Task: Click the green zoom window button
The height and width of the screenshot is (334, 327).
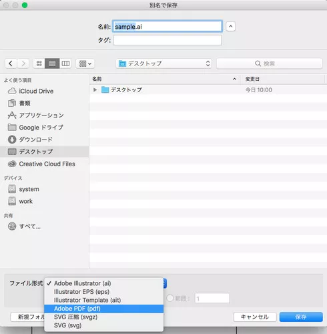Action: point(25,5)
